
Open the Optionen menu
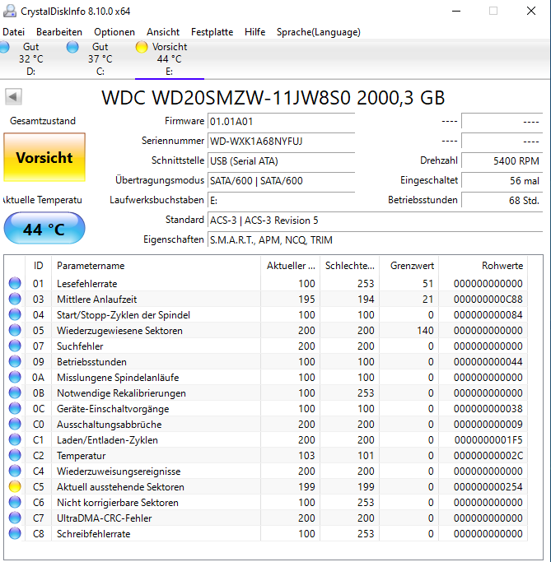(114, 32)
